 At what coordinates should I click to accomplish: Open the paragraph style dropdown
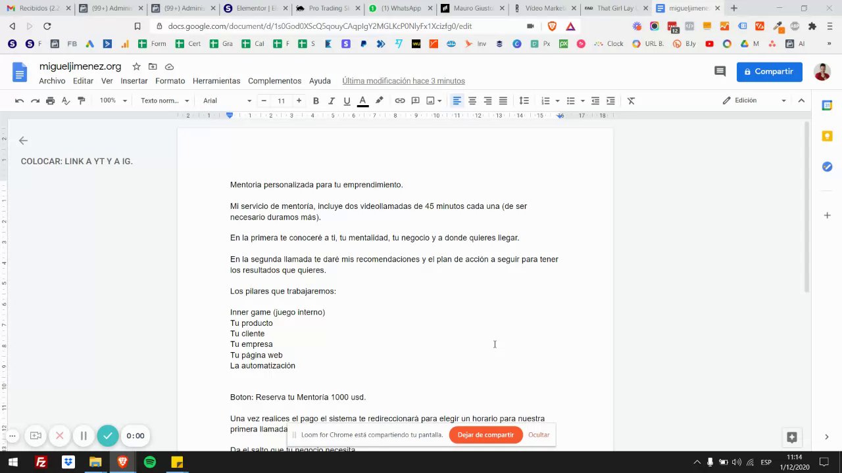coord(164,101)
